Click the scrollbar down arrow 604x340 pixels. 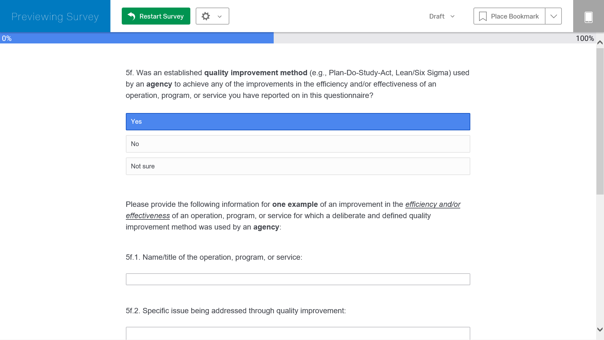(600, 330)
